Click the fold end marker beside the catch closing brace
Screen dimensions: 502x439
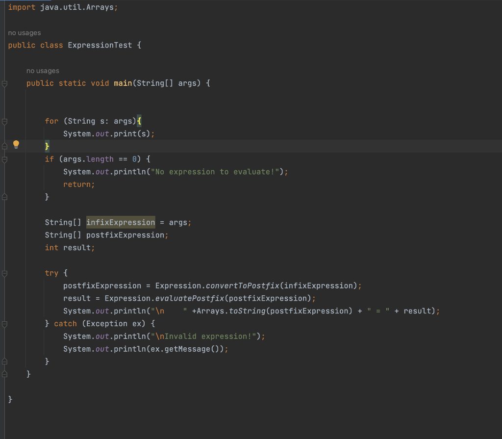[4, 361]
